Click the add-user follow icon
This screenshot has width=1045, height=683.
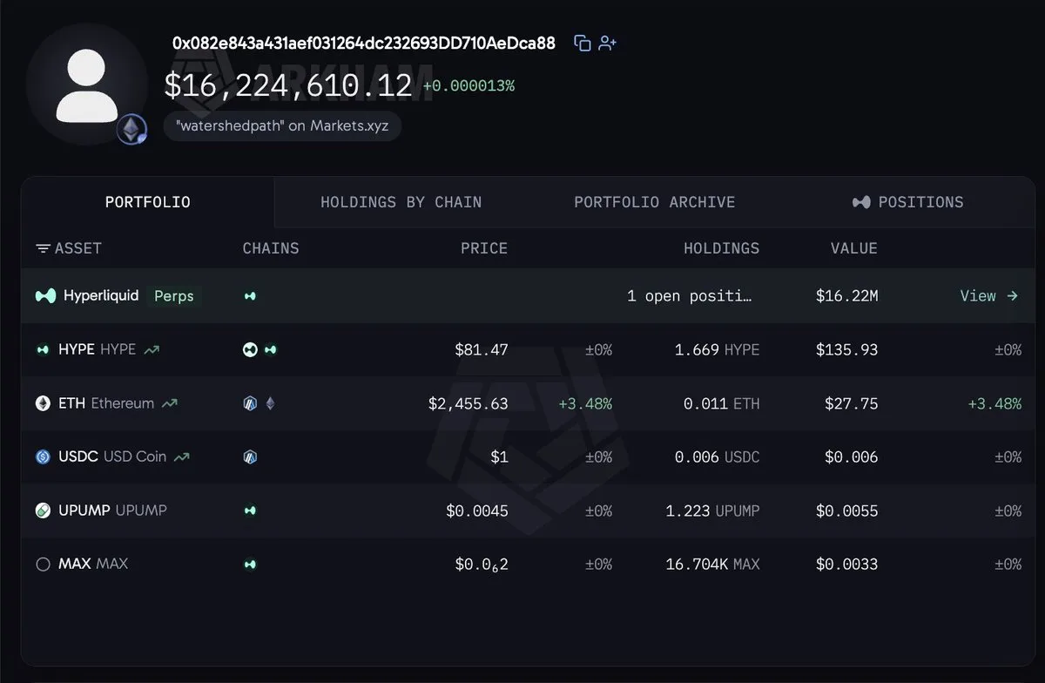608,43
